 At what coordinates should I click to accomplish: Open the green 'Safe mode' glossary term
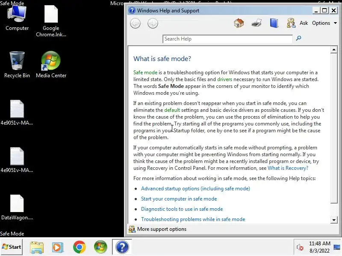(145, 72)
